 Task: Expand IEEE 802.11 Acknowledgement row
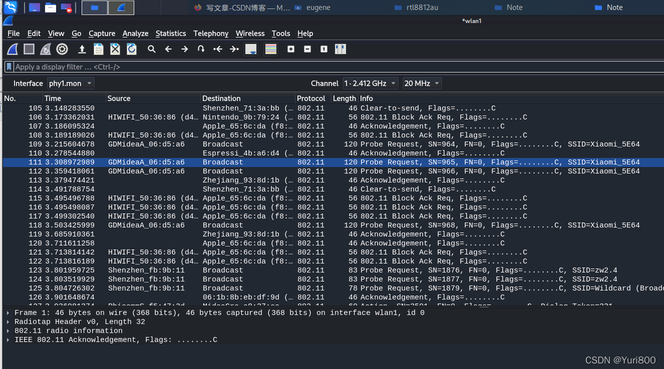point(8,340)
